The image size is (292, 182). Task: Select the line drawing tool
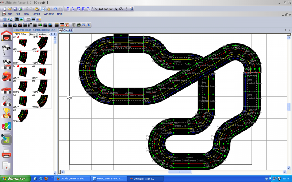click(95, 8)
